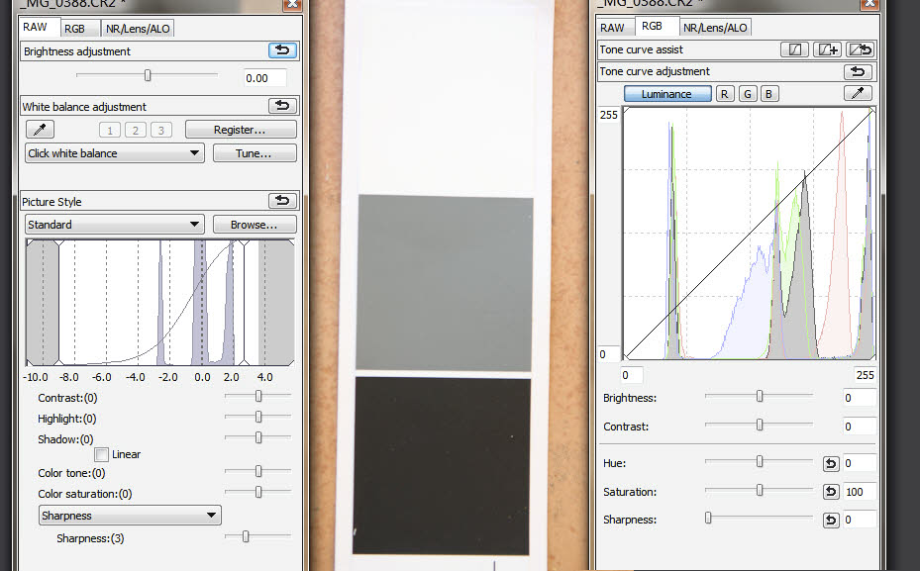Switch tone curve to the R channel
This screenshot has width=920, height=571.
point(725,94)
